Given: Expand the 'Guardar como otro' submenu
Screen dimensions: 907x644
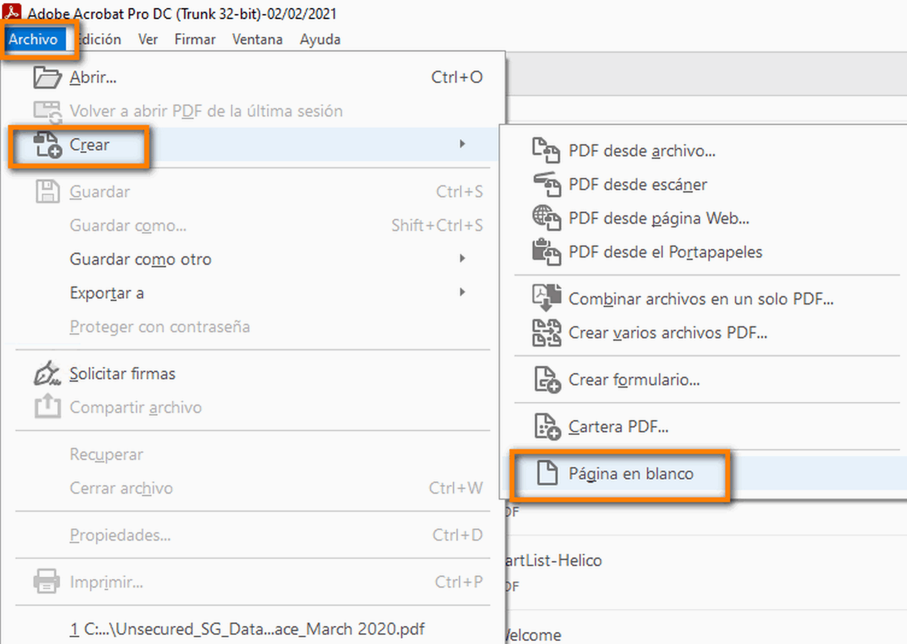Looking at the screenshot, I should (463, 259).
